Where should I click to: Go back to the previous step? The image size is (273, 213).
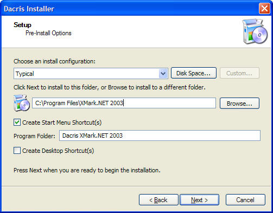click(158, 200)
